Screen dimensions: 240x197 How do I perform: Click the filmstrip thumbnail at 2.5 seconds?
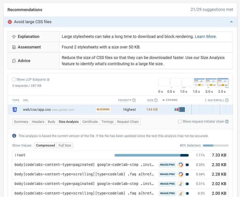point(223,82)
